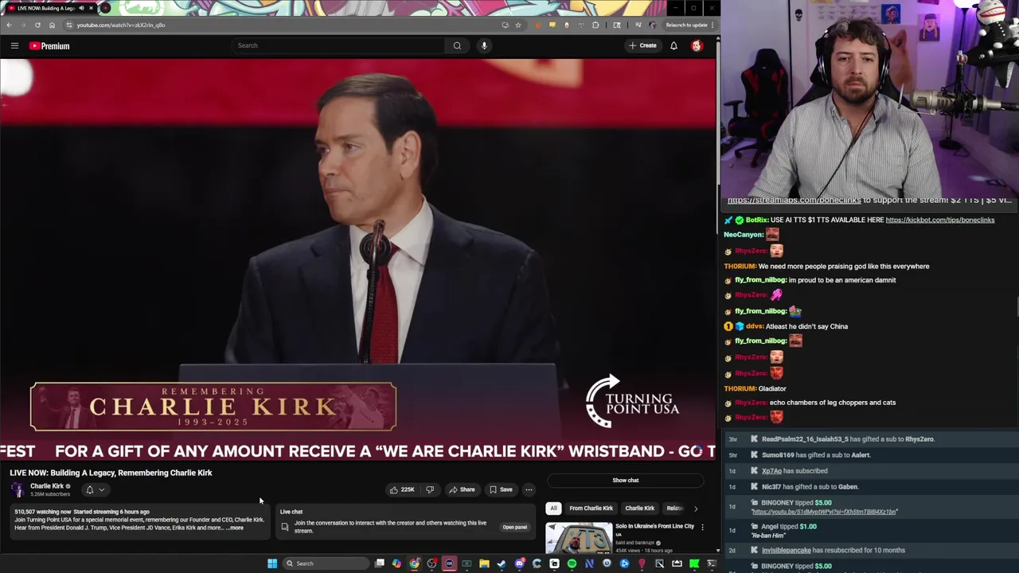Go to the browser home page icon
The image size is (1019, 573).
point(52,25)
